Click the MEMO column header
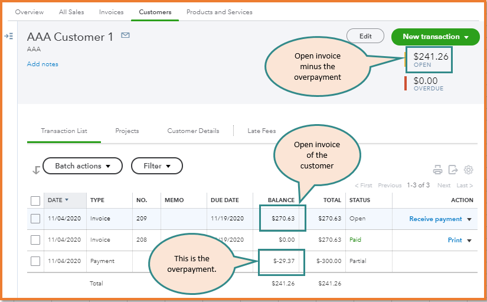Image resolution: width=487 pixels, height=302 pixels. coord(174,200)
